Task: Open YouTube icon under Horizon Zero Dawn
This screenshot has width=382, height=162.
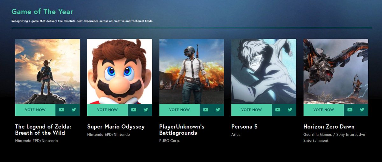Action: click(350, 110)
